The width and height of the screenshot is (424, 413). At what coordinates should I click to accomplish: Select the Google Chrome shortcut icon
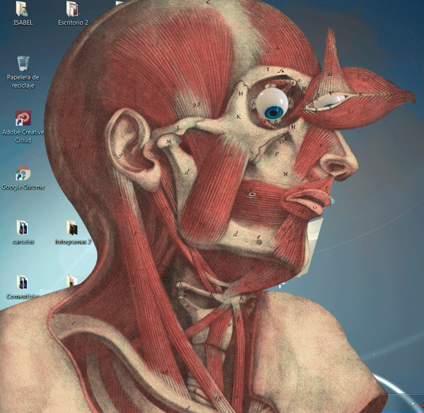[23, 173]
